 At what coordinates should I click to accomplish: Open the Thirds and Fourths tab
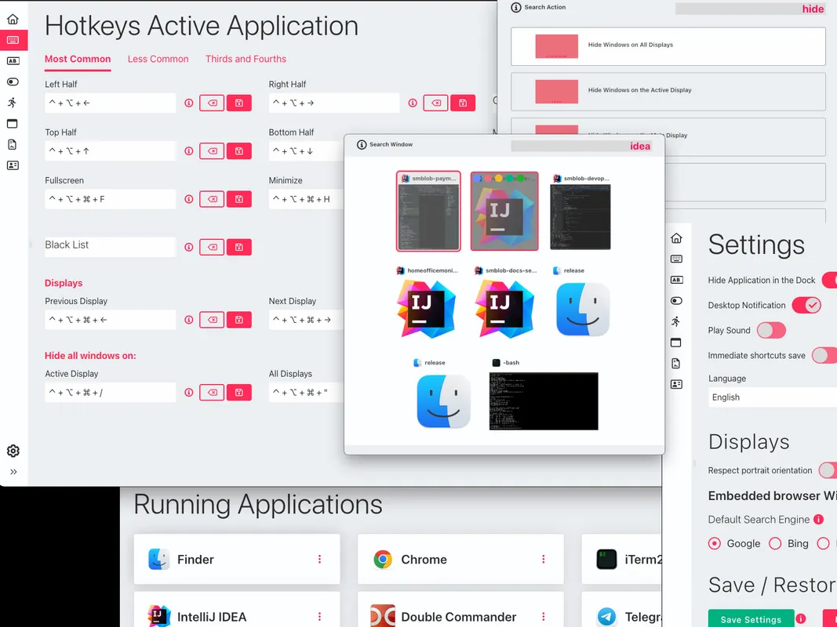(246, 59)
